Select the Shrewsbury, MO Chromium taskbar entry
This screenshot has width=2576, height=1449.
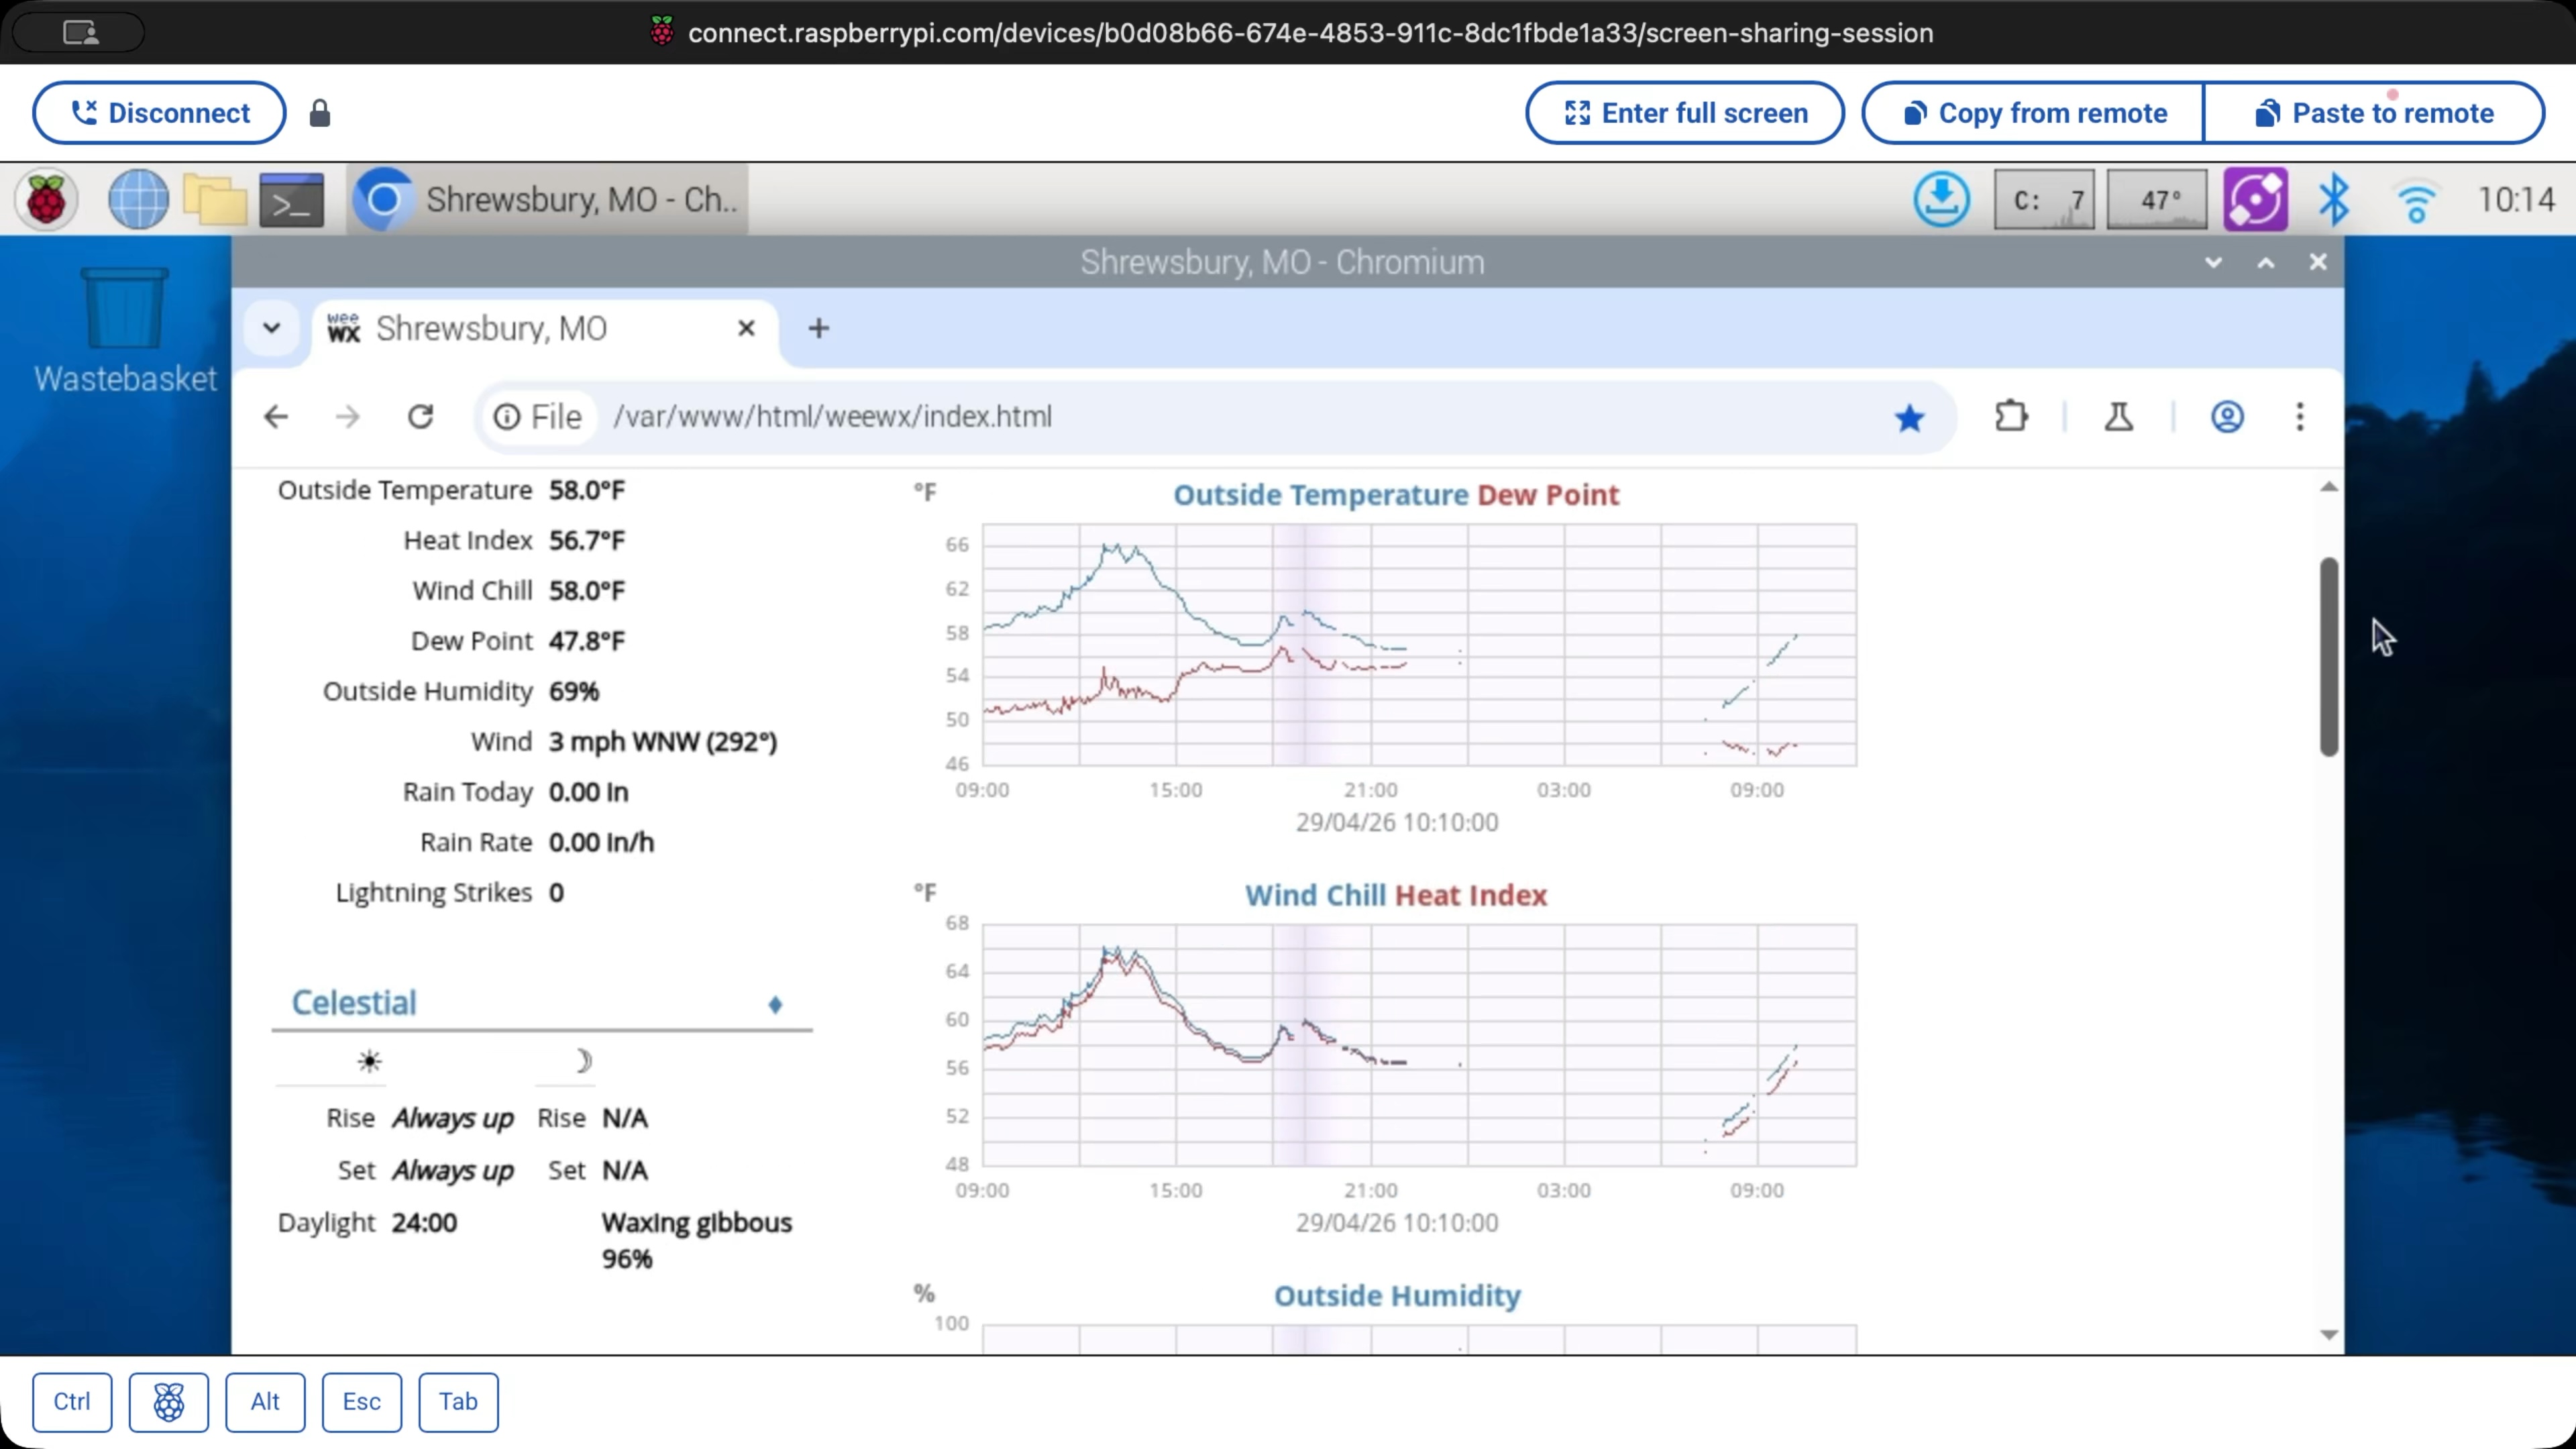pos(548,200)
